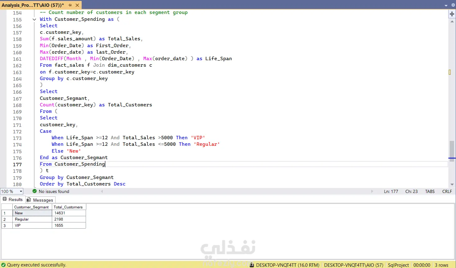Image resolution: width=456 pixels, height=268 pixels.
Task: Click the green No issues found checkmark
Action: [x=34, y=191]
